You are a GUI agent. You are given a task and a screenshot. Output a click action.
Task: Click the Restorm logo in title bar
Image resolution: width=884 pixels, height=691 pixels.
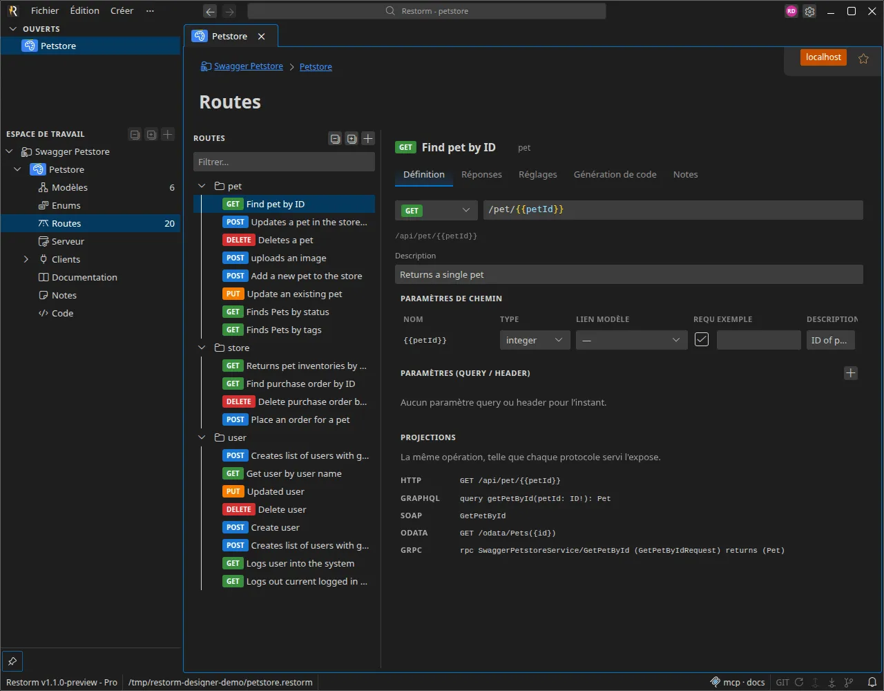click(x=12, y=11)
